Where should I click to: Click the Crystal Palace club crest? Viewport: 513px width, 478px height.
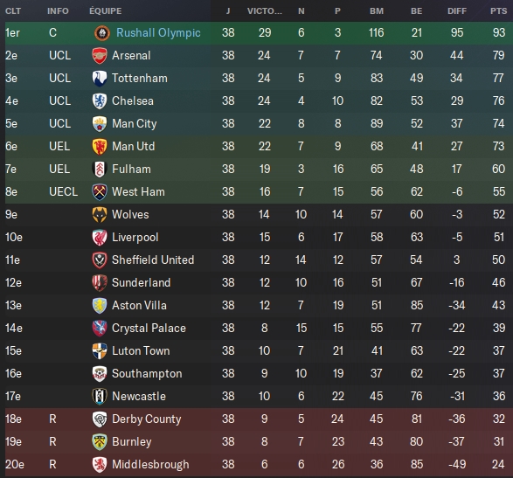100,329
